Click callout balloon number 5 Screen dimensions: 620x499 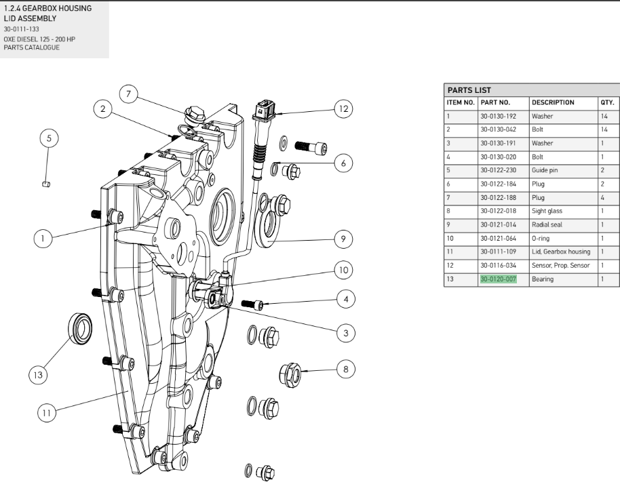point(49,138)
